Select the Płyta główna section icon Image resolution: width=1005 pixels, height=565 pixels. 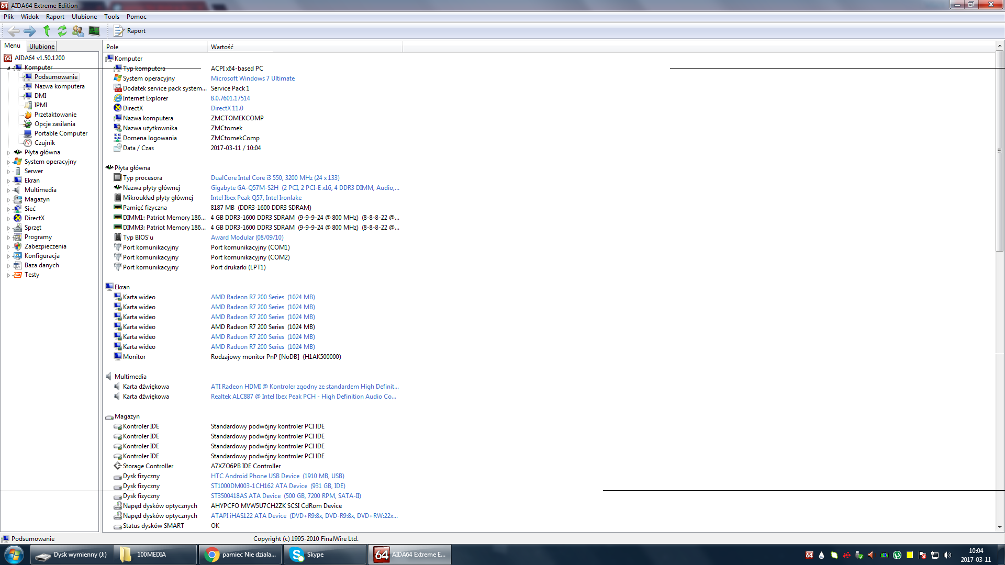tap(109, 167)
